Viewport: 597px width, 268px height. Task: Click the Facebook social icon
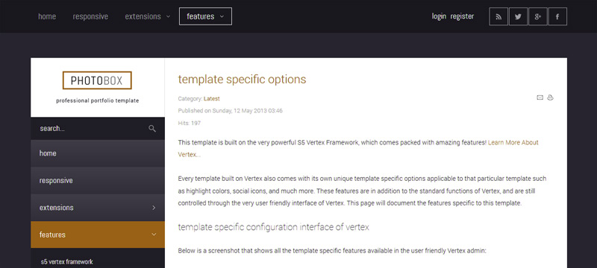557,16
